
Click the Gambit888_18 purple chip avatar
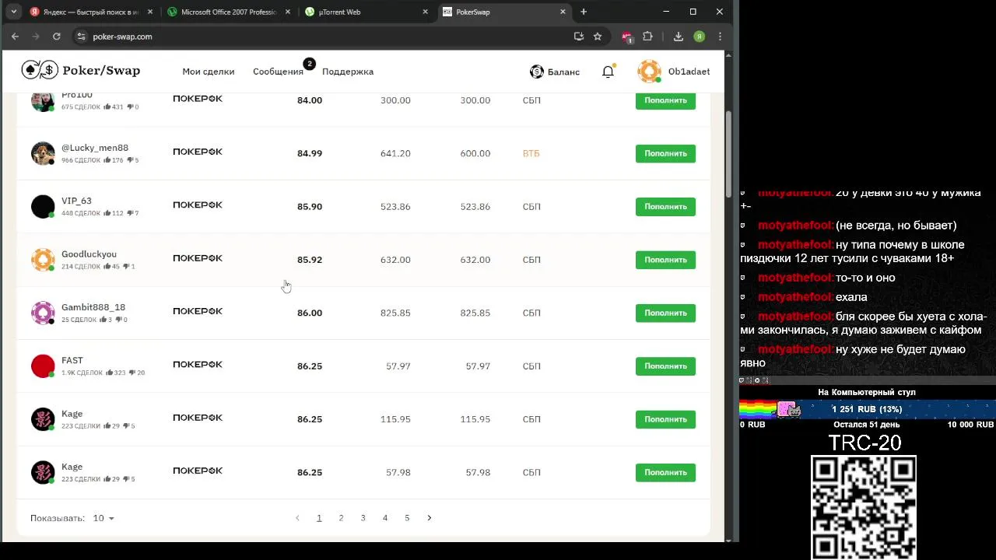point(43,313)
